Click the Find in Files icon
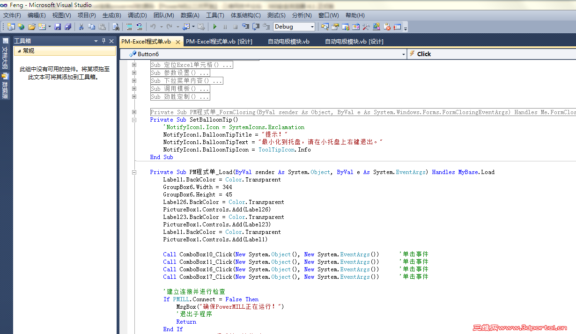This screenshot has height=334, width=576. 116,27
